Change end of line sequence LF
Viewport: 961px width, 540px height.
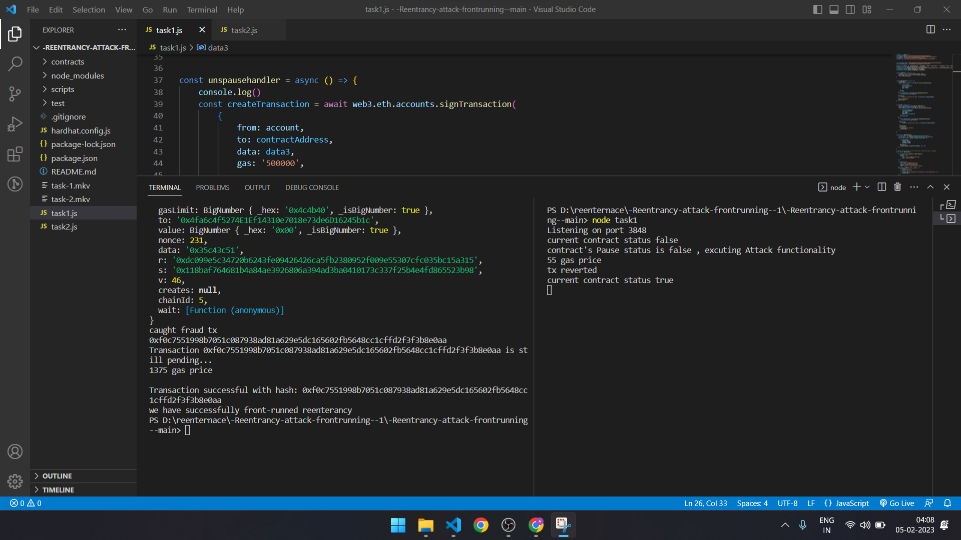[x=811, y=503]
